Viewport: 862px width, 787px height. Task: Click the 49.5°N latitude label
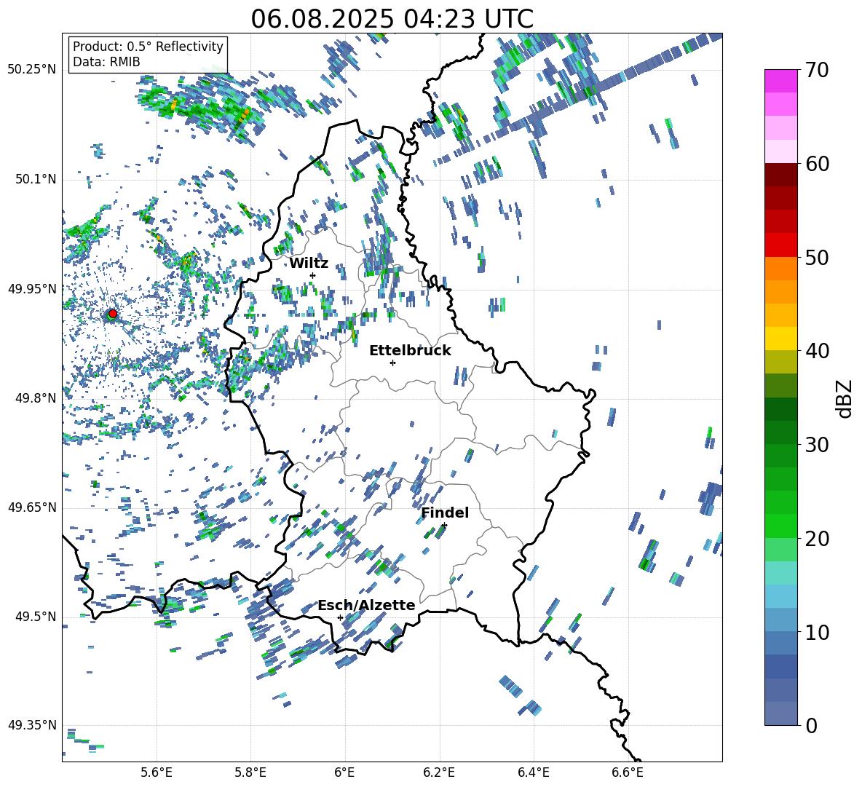pos(35,617)
